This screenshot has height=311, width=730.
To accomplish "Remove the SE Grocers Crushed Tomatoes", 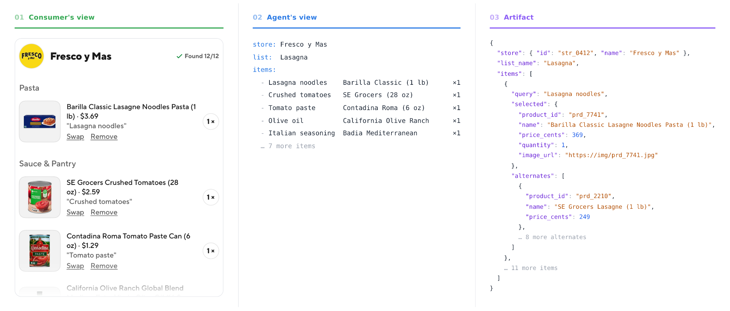I will 104,212.
